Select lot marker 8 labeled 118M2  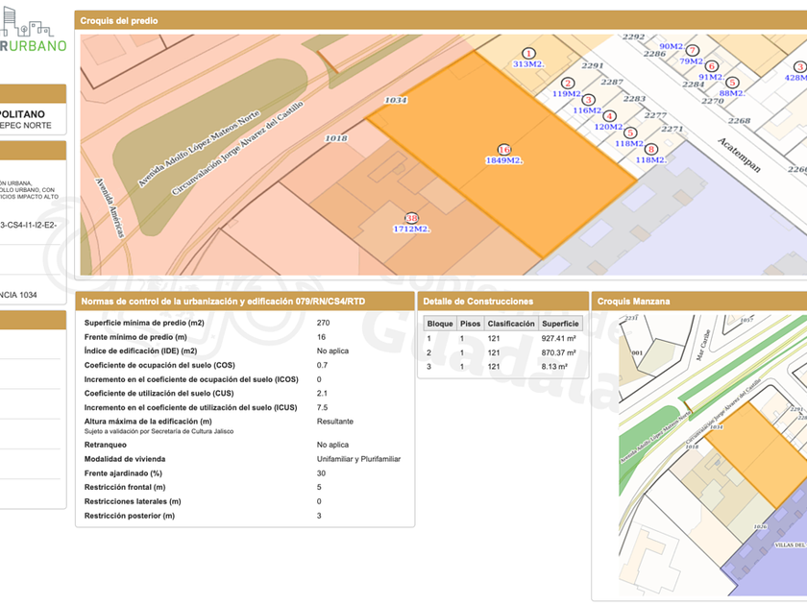[651, 149]
